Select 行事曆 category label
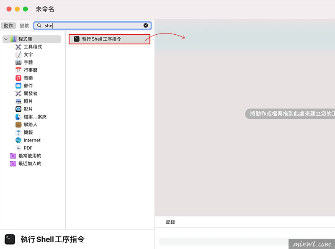 (31, 70)
